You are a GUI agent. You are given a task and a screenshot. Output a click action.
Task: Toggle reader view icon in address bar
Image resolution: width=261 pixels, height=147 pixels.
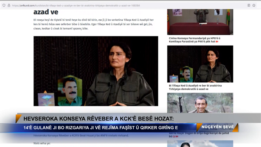click(x=249, y=5)
